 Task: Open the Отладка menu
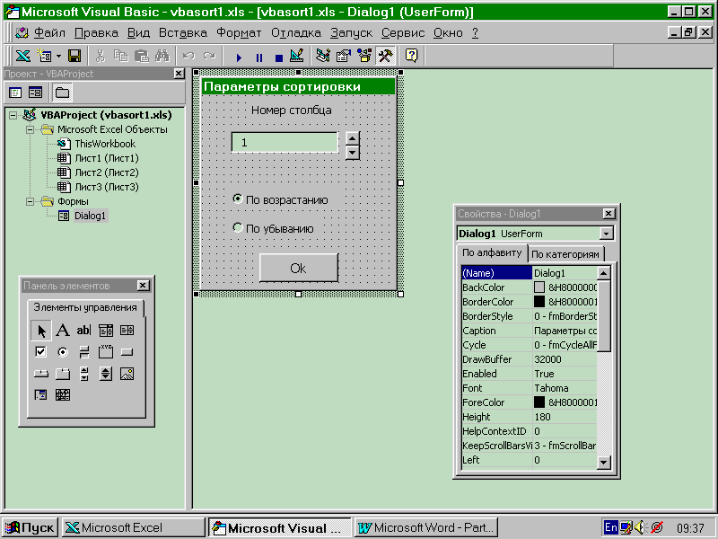pyautogui.click(x=296, y=32)
